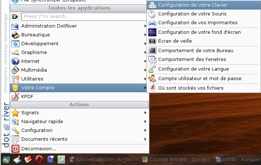Launch Opera from the taskbar
This screenshot has width=261, height=165.
39,159
